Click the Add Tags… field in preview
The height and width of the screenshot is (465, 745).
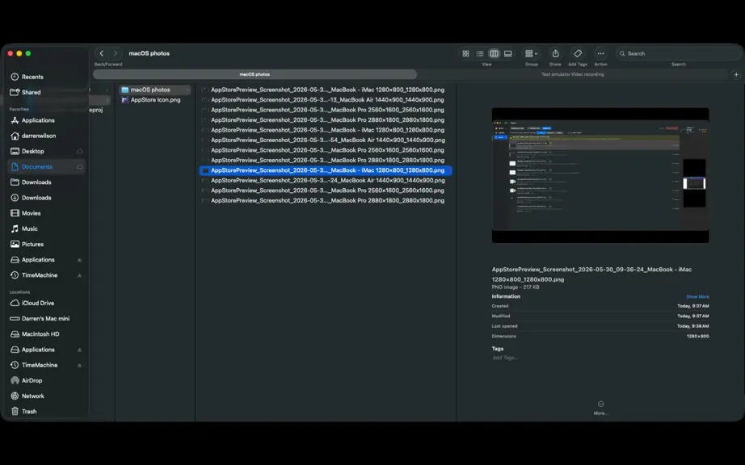(x=505, y=358)
